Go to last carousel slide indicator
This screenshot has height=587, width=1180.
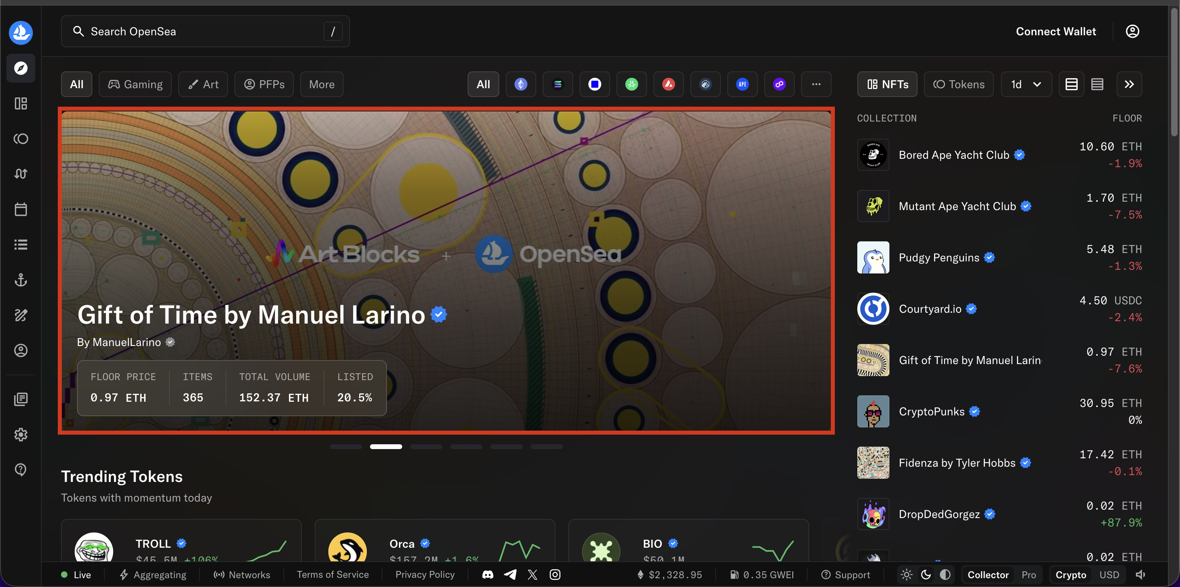[547, 446]
